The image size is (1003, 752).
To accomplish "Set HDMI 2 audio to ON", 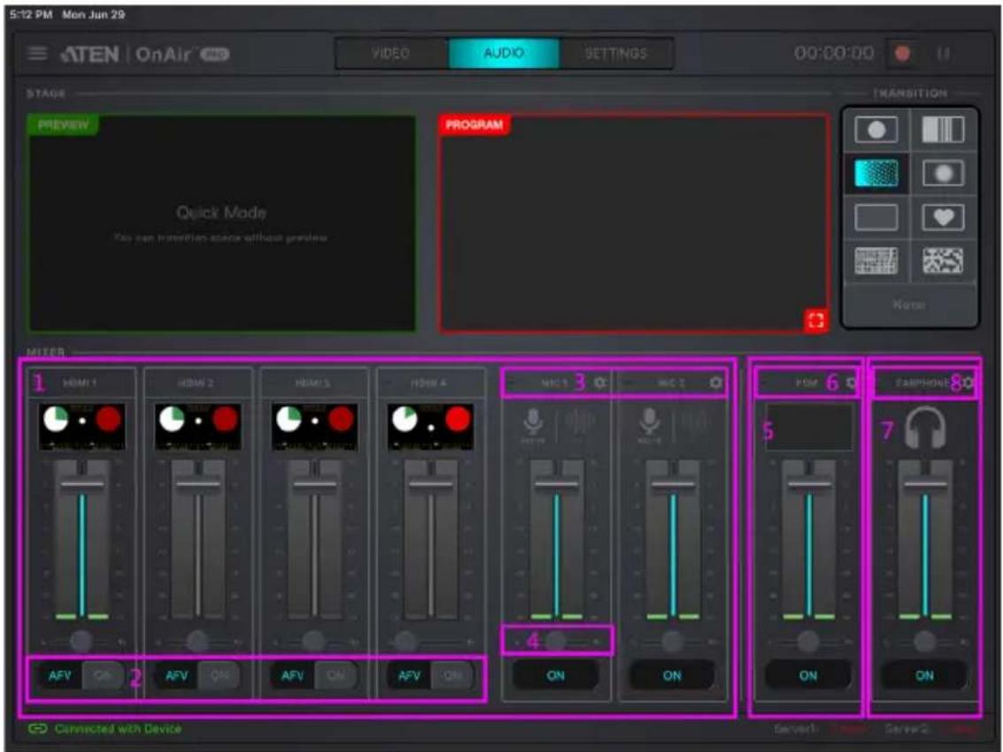I will click(218, 675).
